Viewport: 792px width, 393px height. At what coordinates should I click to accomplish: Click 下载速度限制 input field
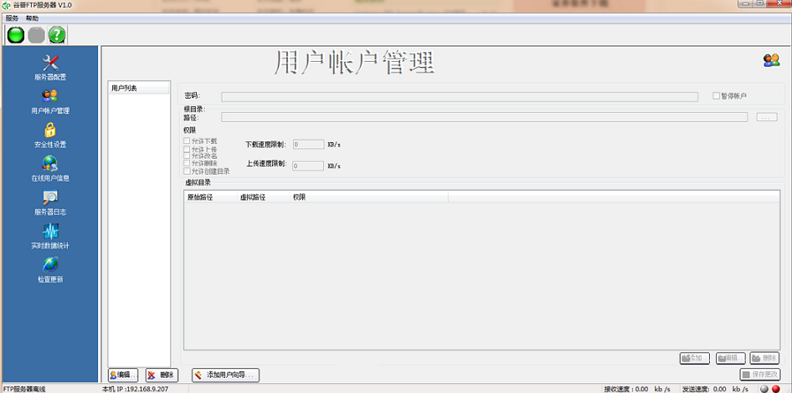[x=308, y=145]
